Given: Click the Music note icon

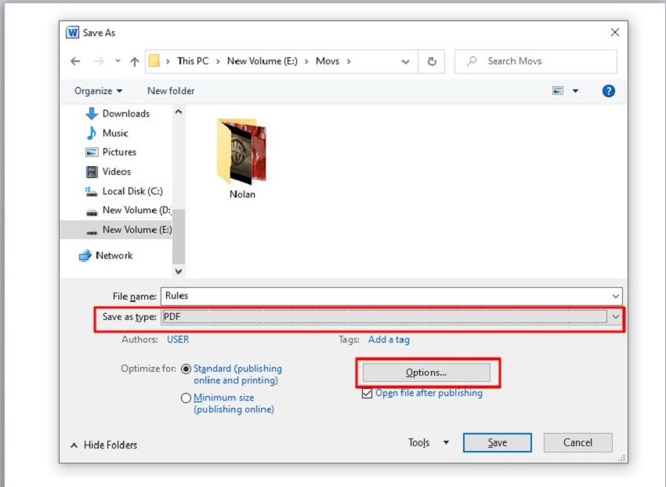Looking at the screenshot, I should pyautogui.click(x=92, y=133).
